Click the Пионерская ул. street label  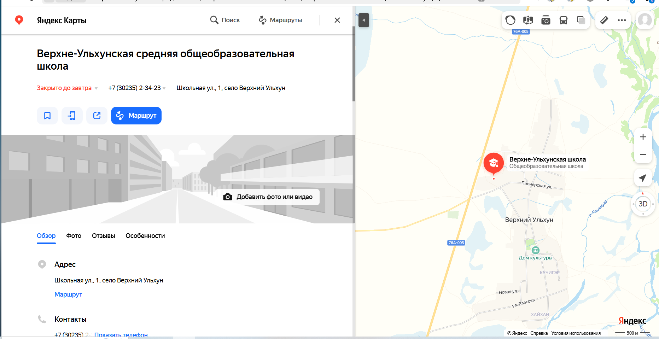point(537,185)
